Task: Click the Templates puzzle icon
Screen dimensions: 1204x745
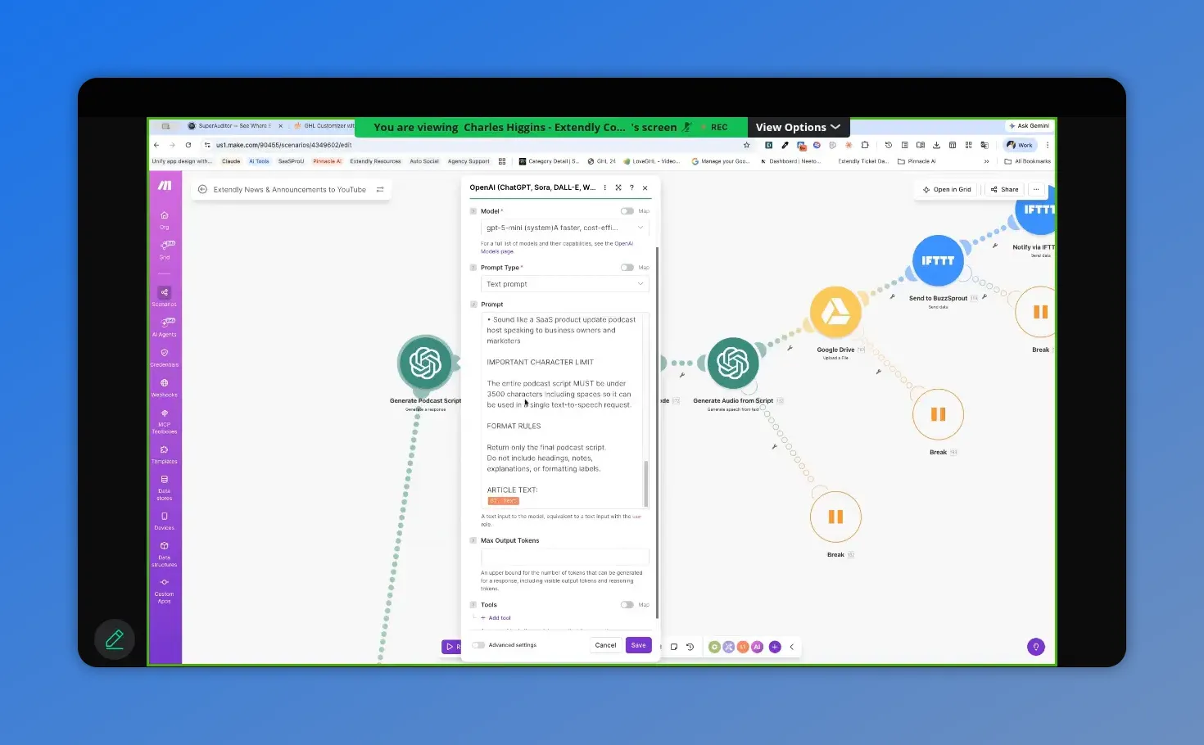Action: click(164, 452)
